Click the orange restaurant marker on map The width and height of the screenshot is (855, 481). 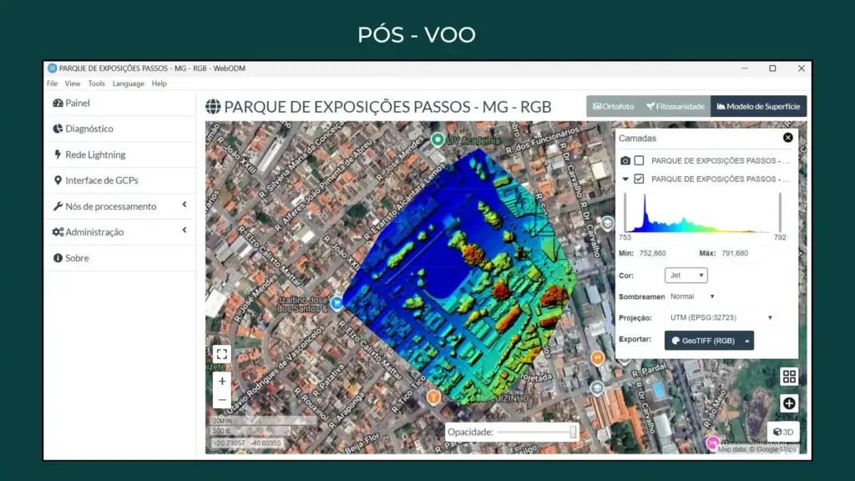point(598,357)
